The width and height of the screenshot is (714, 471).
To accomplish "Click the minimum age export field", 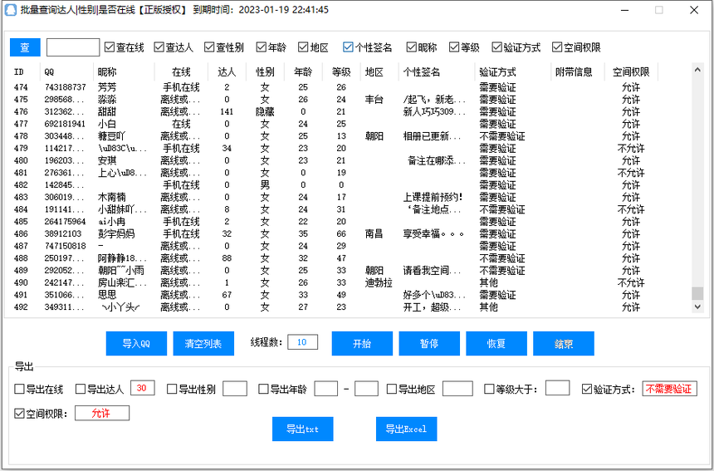I will pyautogui.click(x=326, y=389).
